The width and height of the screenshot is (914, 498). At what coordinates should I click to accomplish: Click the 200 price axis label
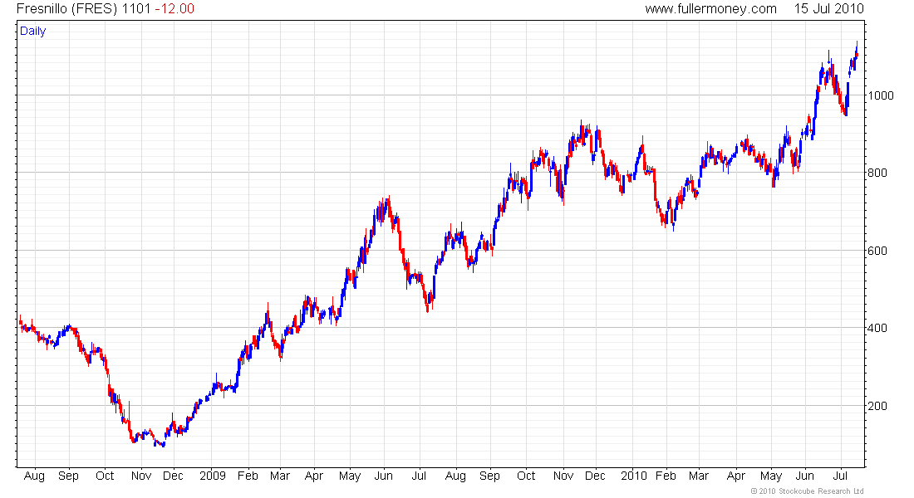[x=877, y=407]
